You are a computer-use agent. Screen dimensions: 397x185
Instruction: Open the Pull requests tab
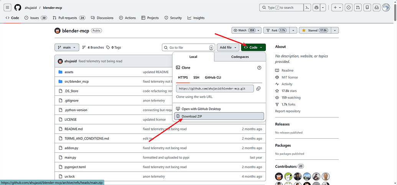pyautogui.click(x=69, y=18)
